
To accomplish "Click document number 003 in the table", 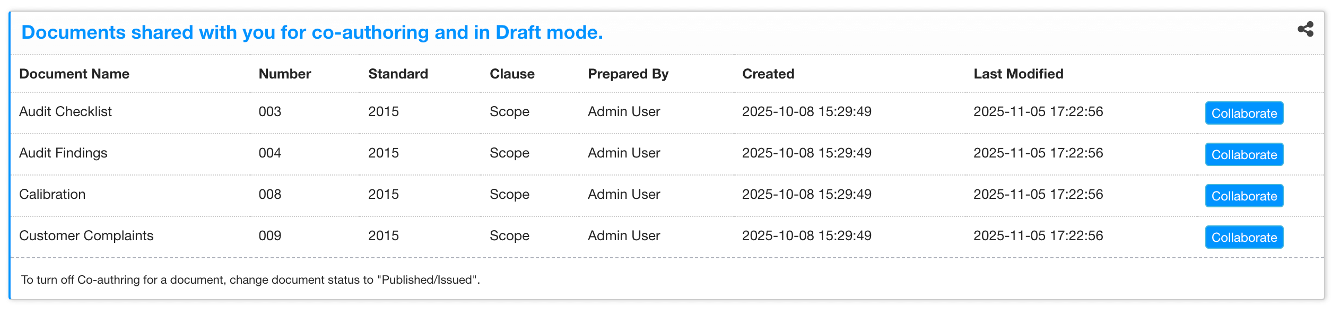I will [x=269, y=111].
